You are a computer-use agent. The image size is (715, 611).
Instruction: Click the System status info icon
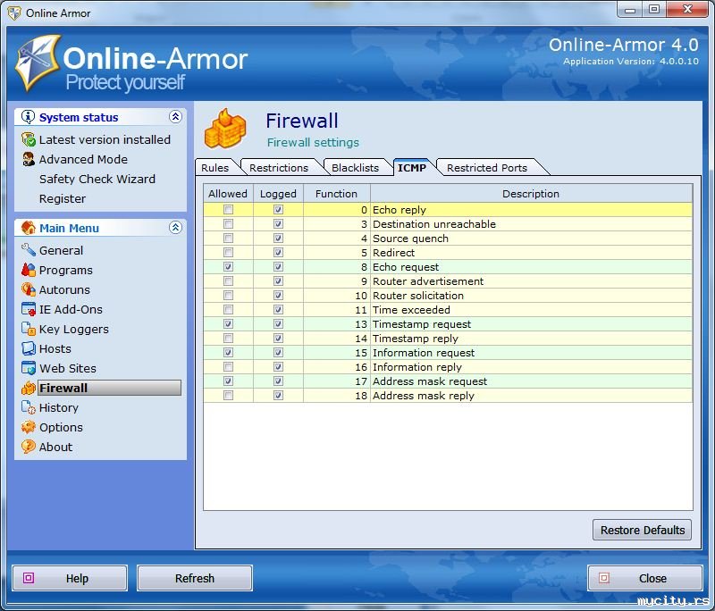coord(29,117)
